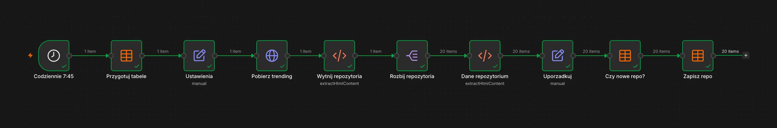Image resolution: width=777 pixels, height=128 pixels.
Task: Select the Uporzadkuj edit node
Action: pyautogui.click(x=557, y=55)
